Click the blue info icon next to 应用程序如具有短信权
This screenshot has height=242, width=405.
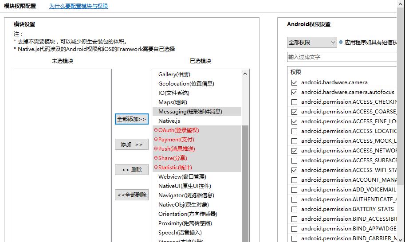click(x=341, y=42)
